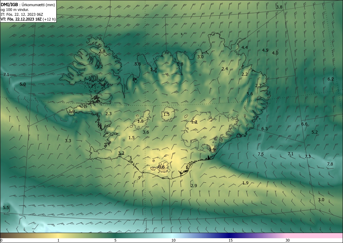Screen dimensions: 343x243
Task: Click the 6.3 precipitation value
Action: click(x=264, y=129)
